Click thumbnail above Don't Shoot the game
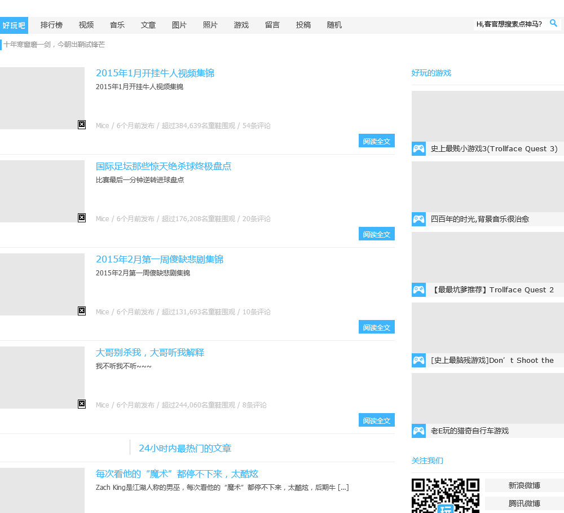 coord(488,327)
